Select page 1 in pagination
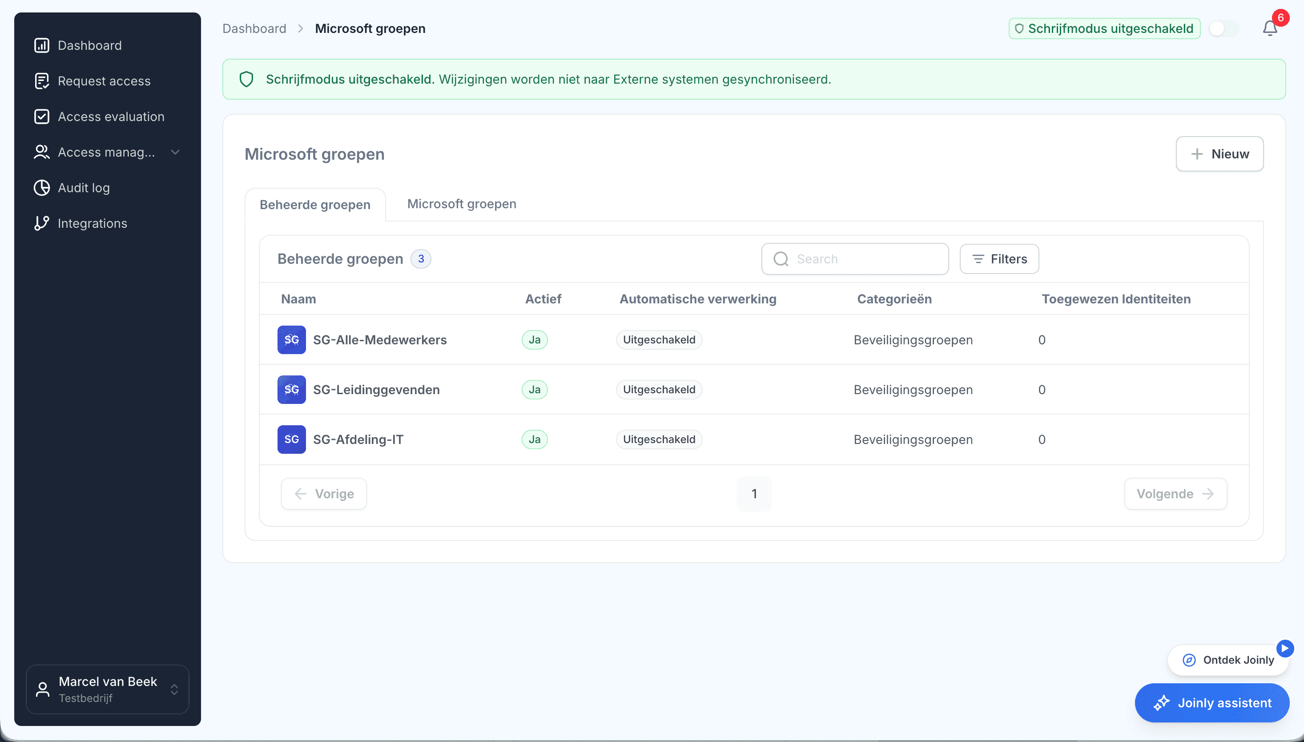 tap(754, 494)
